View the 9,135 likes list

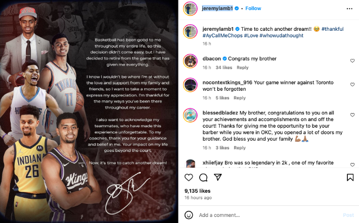[197, 191]
